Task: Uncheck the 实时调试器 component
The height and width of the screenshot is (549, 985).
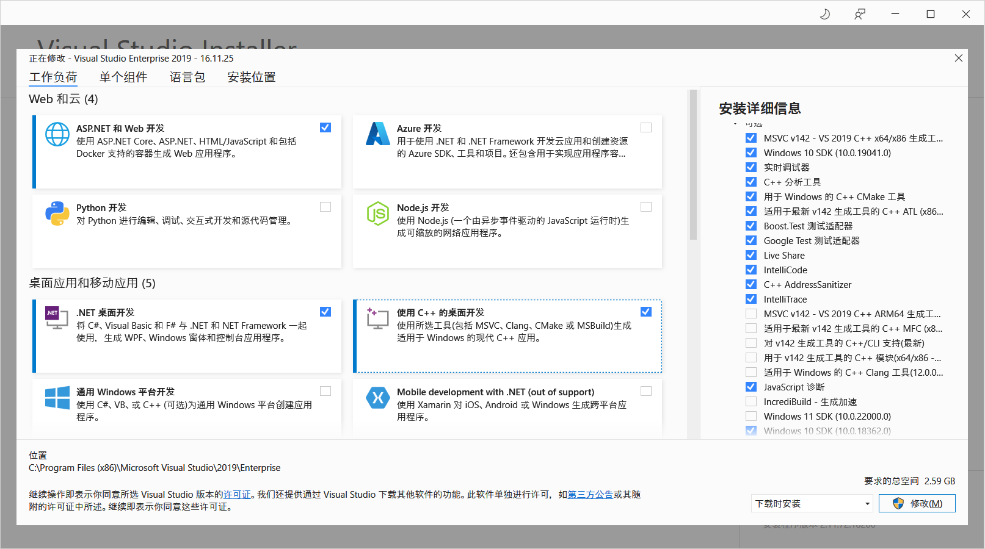Action: pyautogui.click(x=751, y=167)
